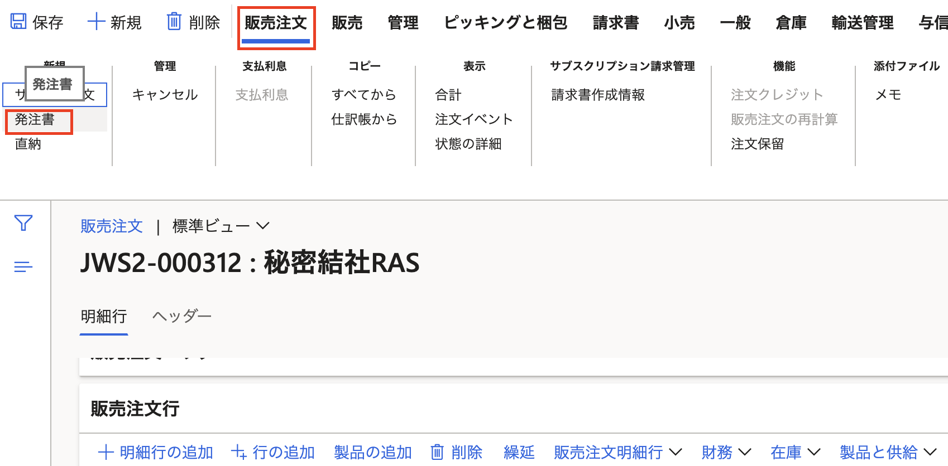Click the 保存 save icon
The width and height of the screenshot is (948, 466).
[x=18, y=22]
